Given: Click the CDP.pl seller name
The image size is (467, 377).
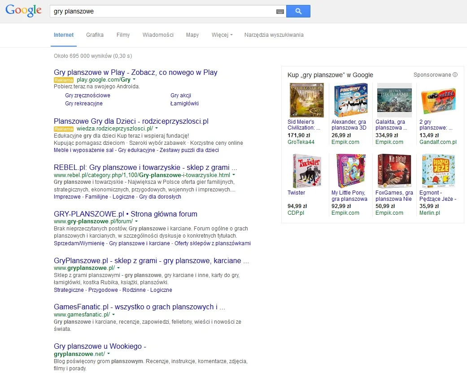Looking at the screenshot, I should coord(296,213).
